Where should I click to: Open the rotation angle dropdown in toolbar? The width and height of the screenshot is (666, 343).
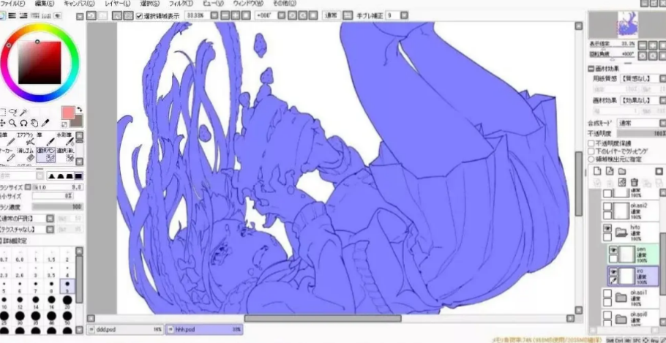point(281,15)
